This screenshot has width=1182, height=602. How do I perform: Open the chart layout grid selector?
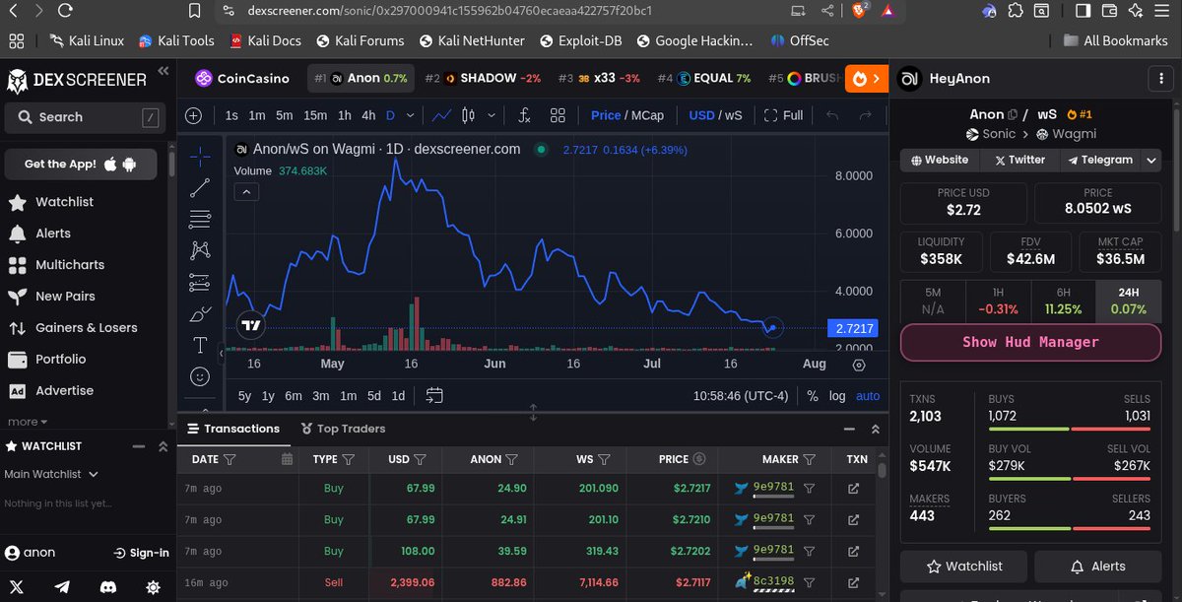coord(558,115)
